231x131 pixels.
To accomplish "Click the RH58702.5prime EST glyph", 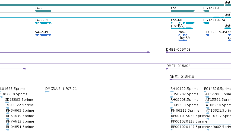I will 172,97.
